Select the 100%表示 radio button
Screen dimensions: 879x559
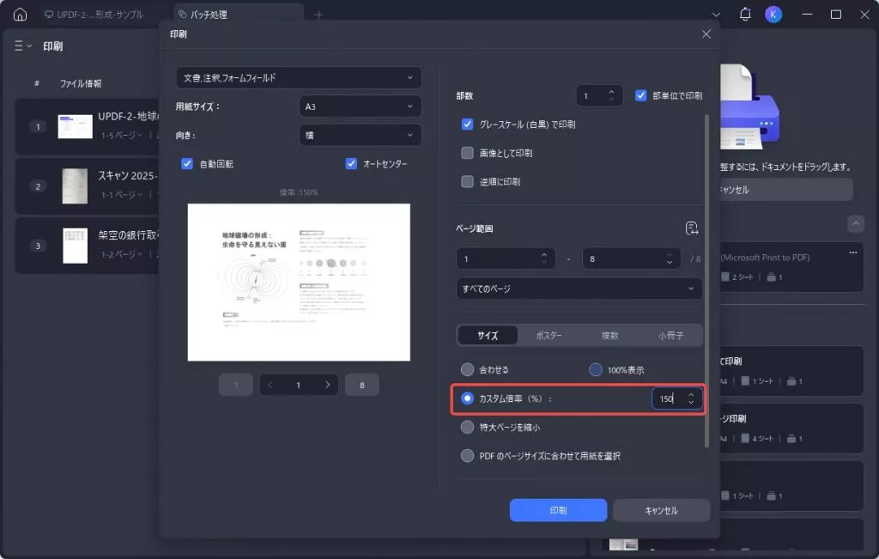click(x=594, y=368)
